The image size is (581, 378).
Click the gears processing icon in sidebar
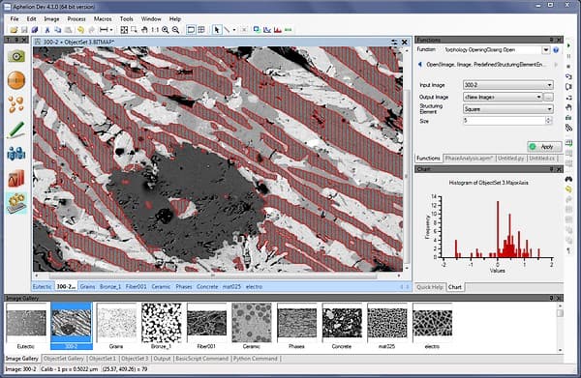click(x=16, y=203)
